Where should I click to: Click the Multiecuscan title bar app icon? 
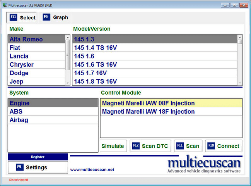5,5
